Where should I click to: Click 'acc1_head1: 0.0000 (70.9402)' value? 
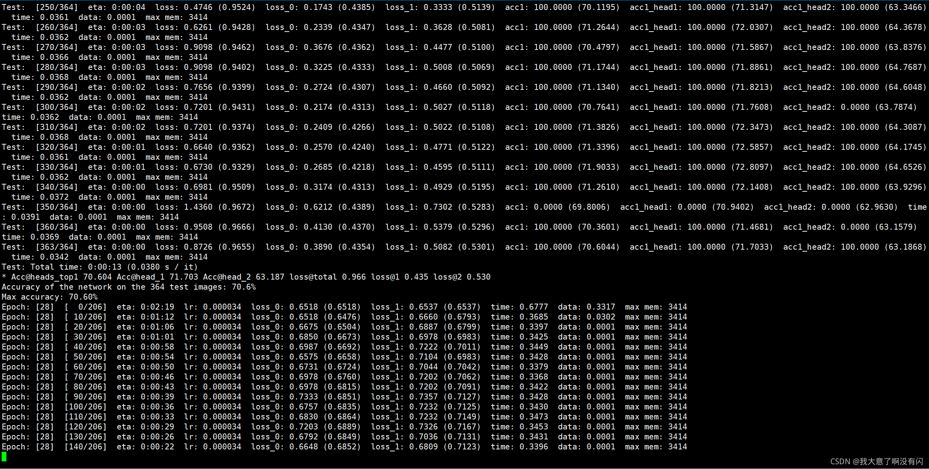(687, 207)
